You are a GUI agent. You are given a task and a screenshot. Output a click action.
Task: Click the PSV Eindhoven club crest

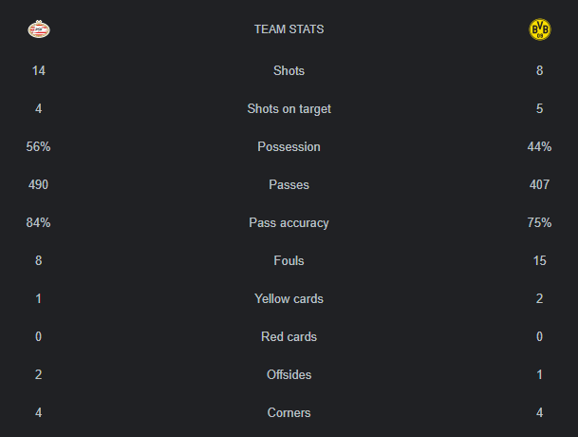pos(39,29)
